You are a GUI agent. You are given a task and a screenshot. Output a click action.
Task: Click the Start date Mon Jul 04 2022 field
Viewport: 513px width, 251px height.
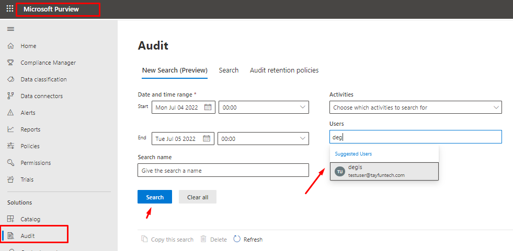[x=184, y=107]
